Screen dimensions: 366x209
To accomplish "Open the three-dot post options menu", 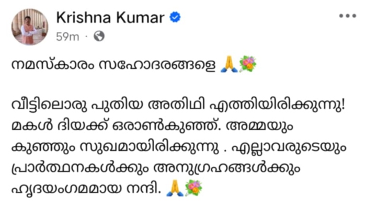I will (x=347, y=16).
